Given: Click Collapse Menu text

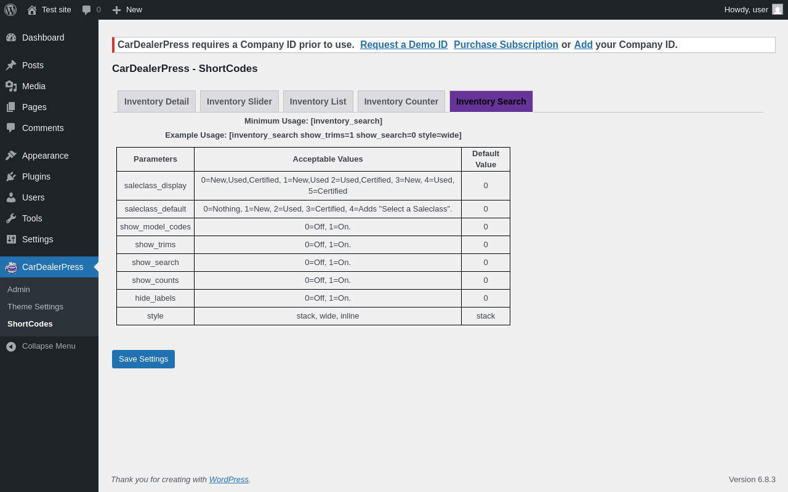Looking at the screenshot, I should pyautogui.click(x=49, y=346).
